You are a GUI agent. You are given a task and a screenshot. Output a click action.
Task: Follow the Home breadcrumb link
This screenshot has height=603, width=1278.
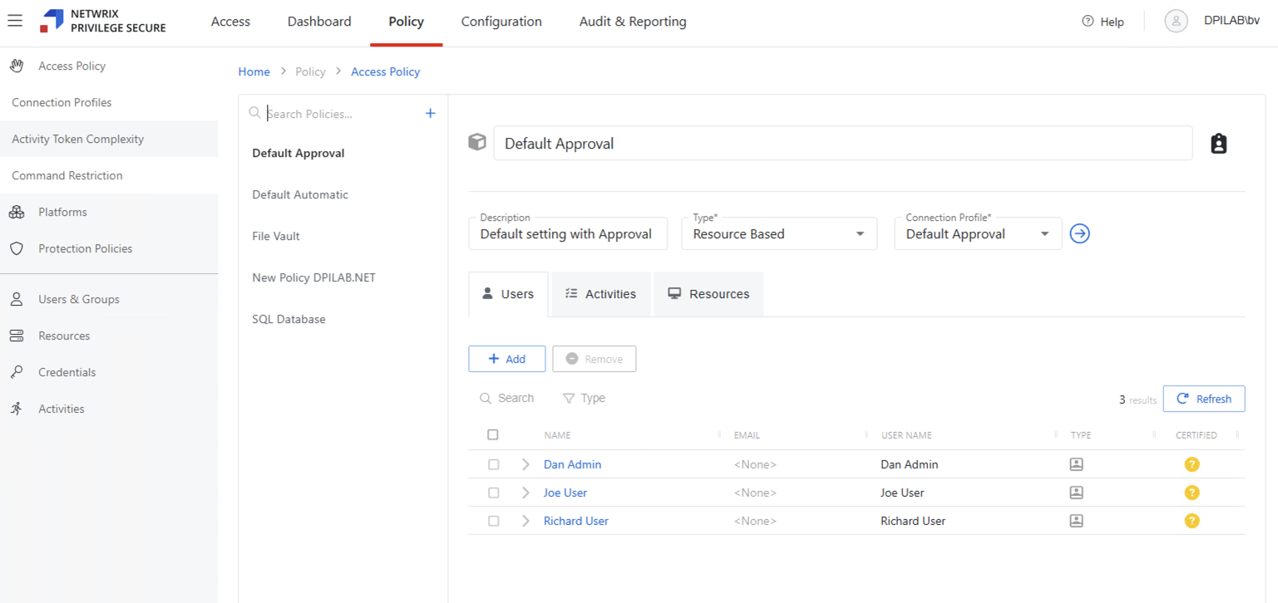click(254, 71)
